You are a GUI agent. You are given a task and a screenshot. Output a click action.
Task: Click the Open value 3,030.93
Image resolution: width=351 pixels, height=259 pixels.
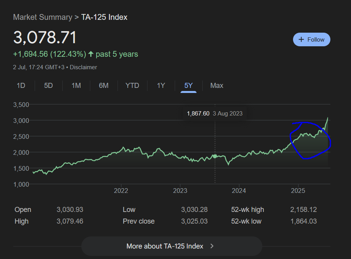pyautogui.click(x=70, y=210)
